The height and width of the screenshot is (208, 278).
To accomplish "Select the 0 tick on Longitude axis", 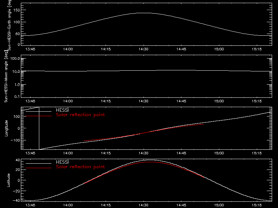I will click(x=19, y=128).
